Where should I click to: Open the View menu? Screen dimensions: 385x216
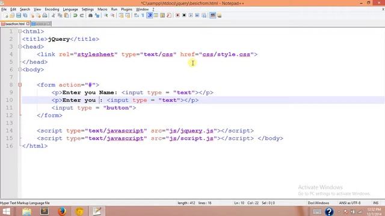37,10
